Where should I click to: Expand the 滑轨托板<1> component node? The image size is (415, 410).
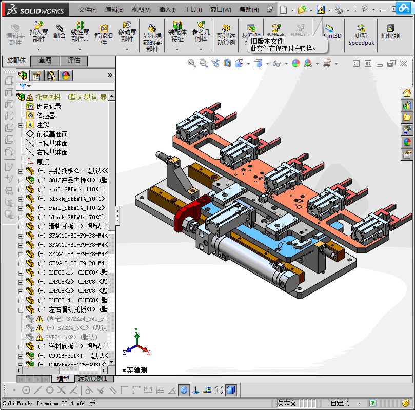click(21, 227)
